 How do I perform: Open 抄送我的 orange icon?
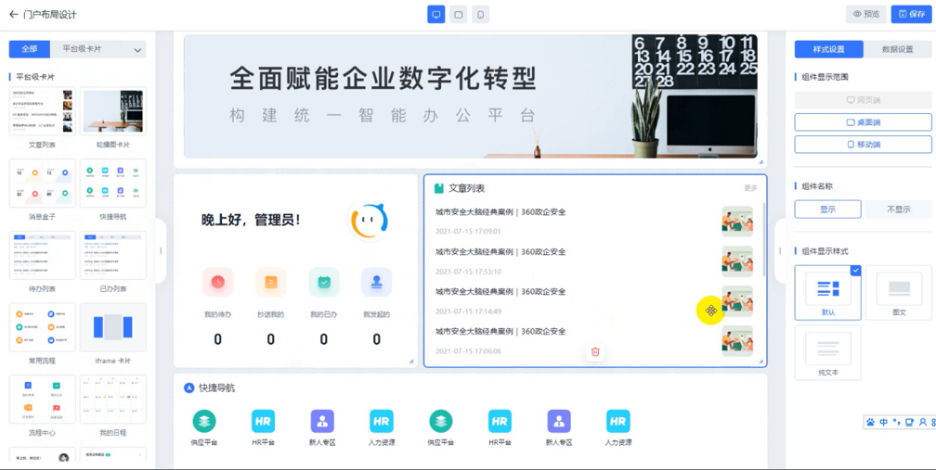coord(270,283)
